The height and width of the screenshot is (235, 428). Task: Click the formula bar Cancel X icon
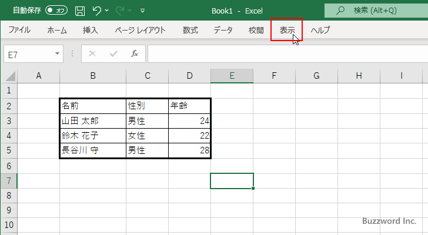point(92,53)
